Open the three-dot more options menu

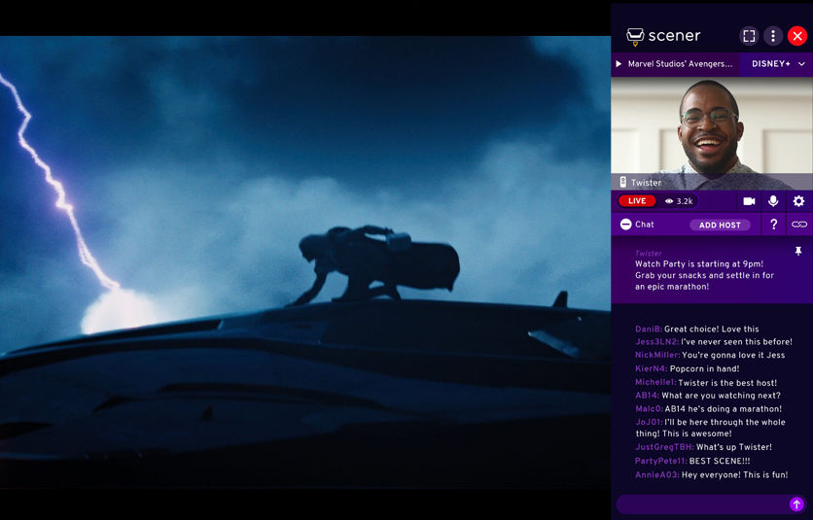(x=773, y=36)
